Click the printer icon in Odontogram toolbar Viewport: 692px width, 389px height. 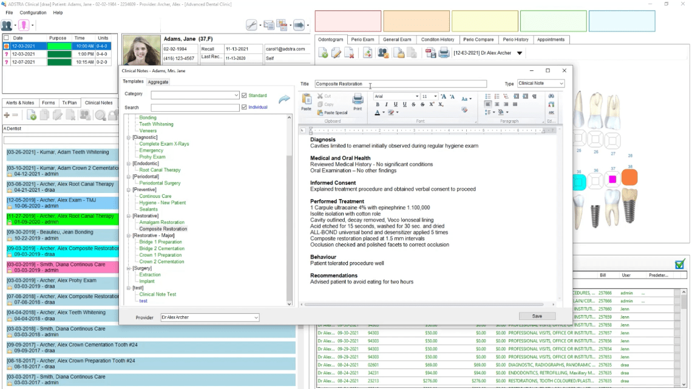pos(444,53)
